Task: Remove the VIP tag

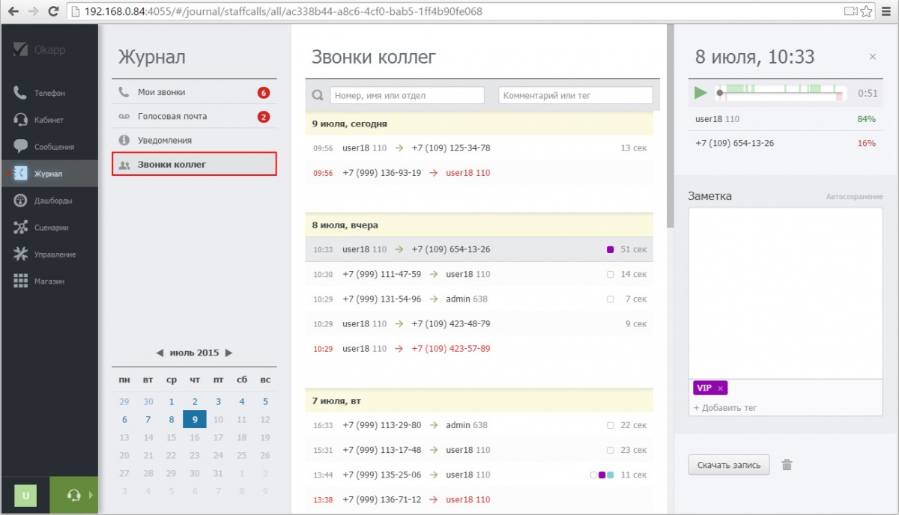Action: pyautogui.click(x=720, y=388)
